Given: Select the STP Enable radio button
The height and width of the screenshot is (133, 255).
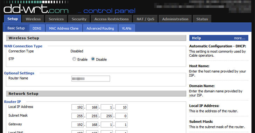Looking at the screenshot, I should coord(74,59).
